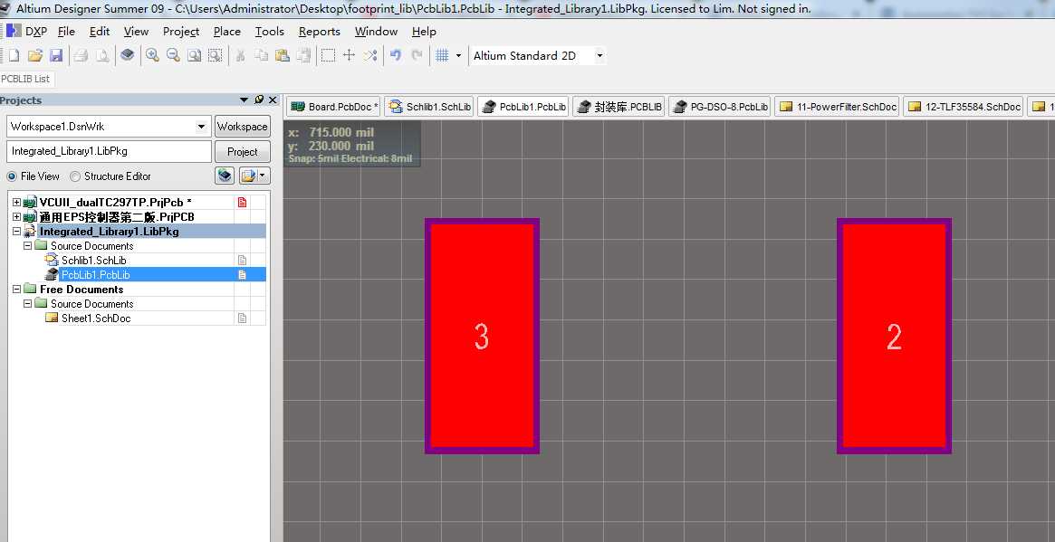Viewport: 1055px width, 542px height.
Task: Click the Move Selection crosshair icon
Action: click(349, 55)
